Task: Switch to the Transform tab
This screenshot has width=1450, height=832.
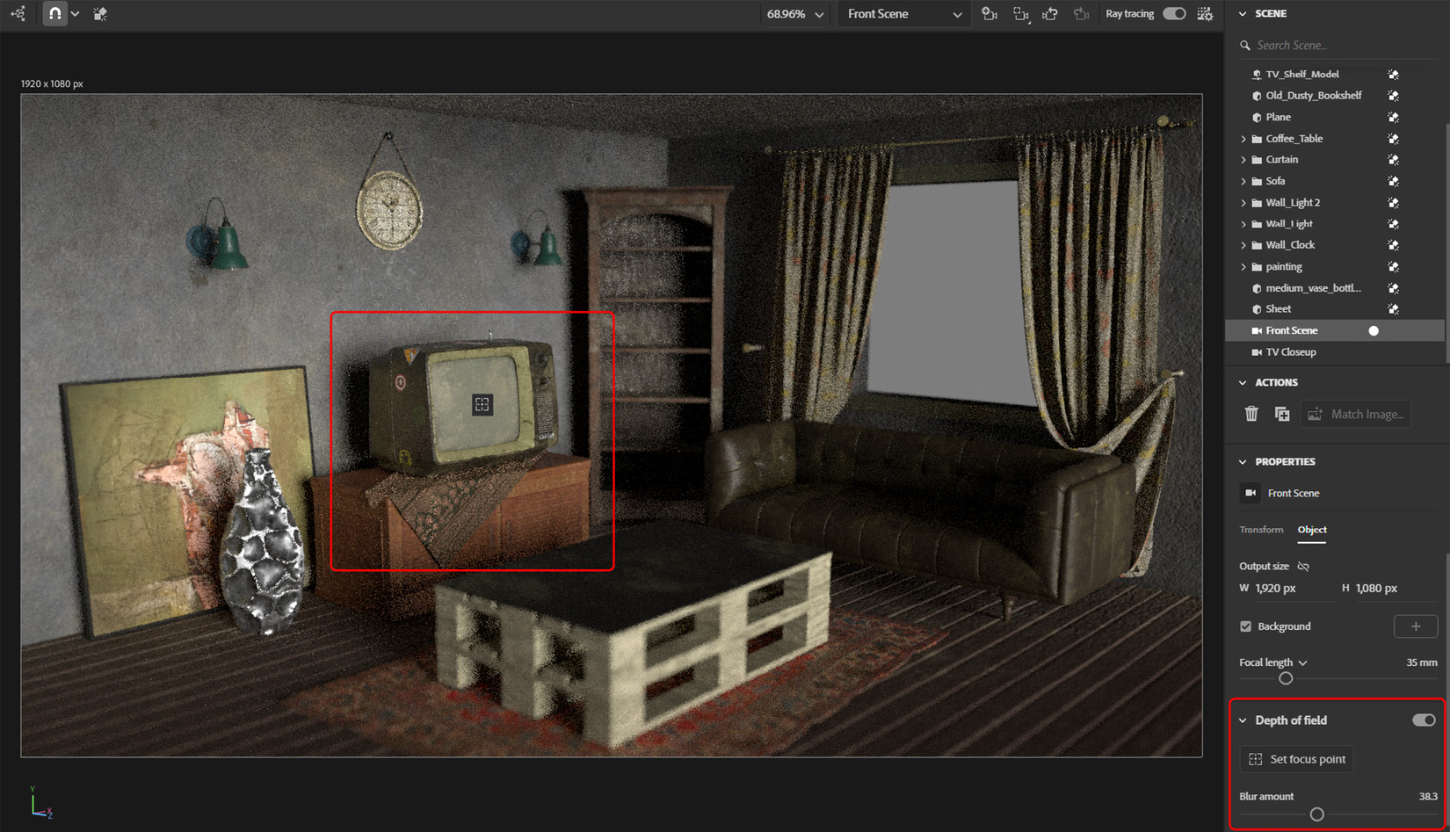Action: click(1261, 530)
